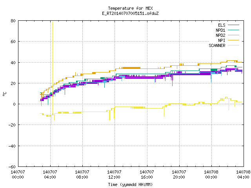
Task: Click the blue NPD2 legend line sample
Action: pos(234,35)
